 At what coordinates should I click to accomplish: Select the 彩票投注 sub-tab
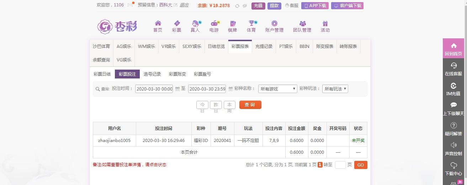click(x=127, y=74)
